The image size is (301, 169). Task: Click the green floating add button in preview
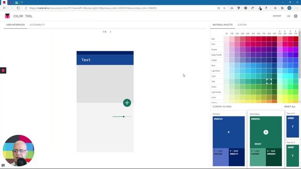[x=127, y=103]
